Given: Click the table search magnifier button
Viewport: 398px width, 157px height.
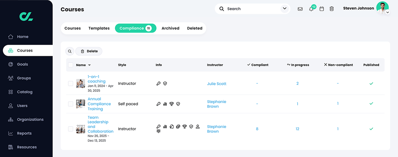Looking at the screenshot, I should point(70,51).
